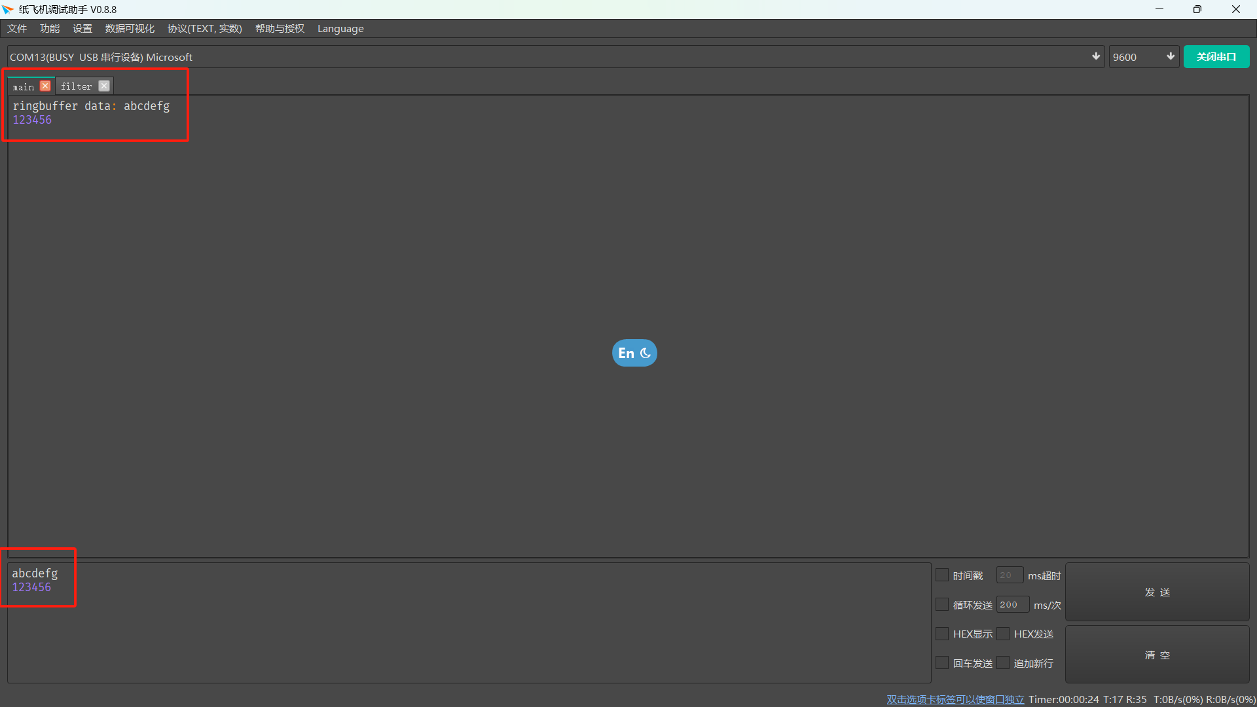Toggle the 循环发送 loop send checkbox
The image size is (1257, 707).
pyautogui.click(x=942, y=605)
